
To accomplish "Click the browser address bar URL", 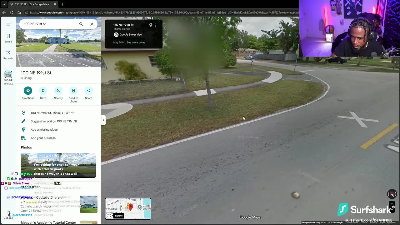I will 164,12.
